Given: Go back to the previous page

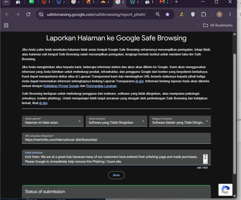Looking at the screenshot, I should click(x=7, y=14).
